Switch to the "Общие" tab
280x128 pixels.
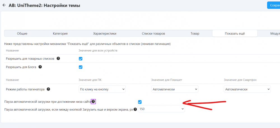pyautogui.click(x=22, y=34)
